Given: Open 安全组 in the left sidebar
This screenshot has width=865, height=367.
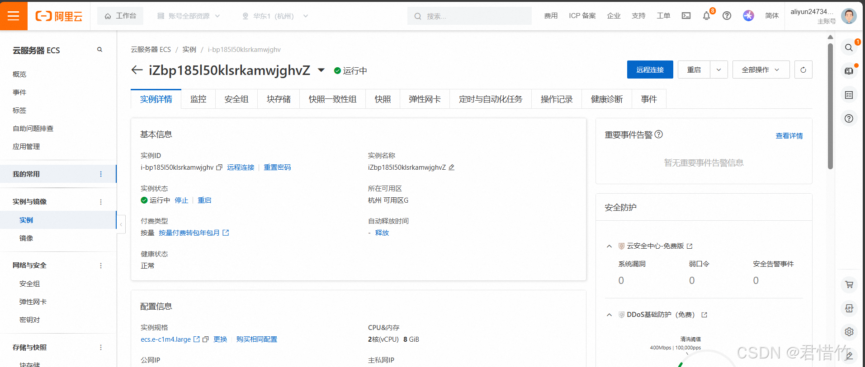Looking at the screenshot, I should coord(29,284).
